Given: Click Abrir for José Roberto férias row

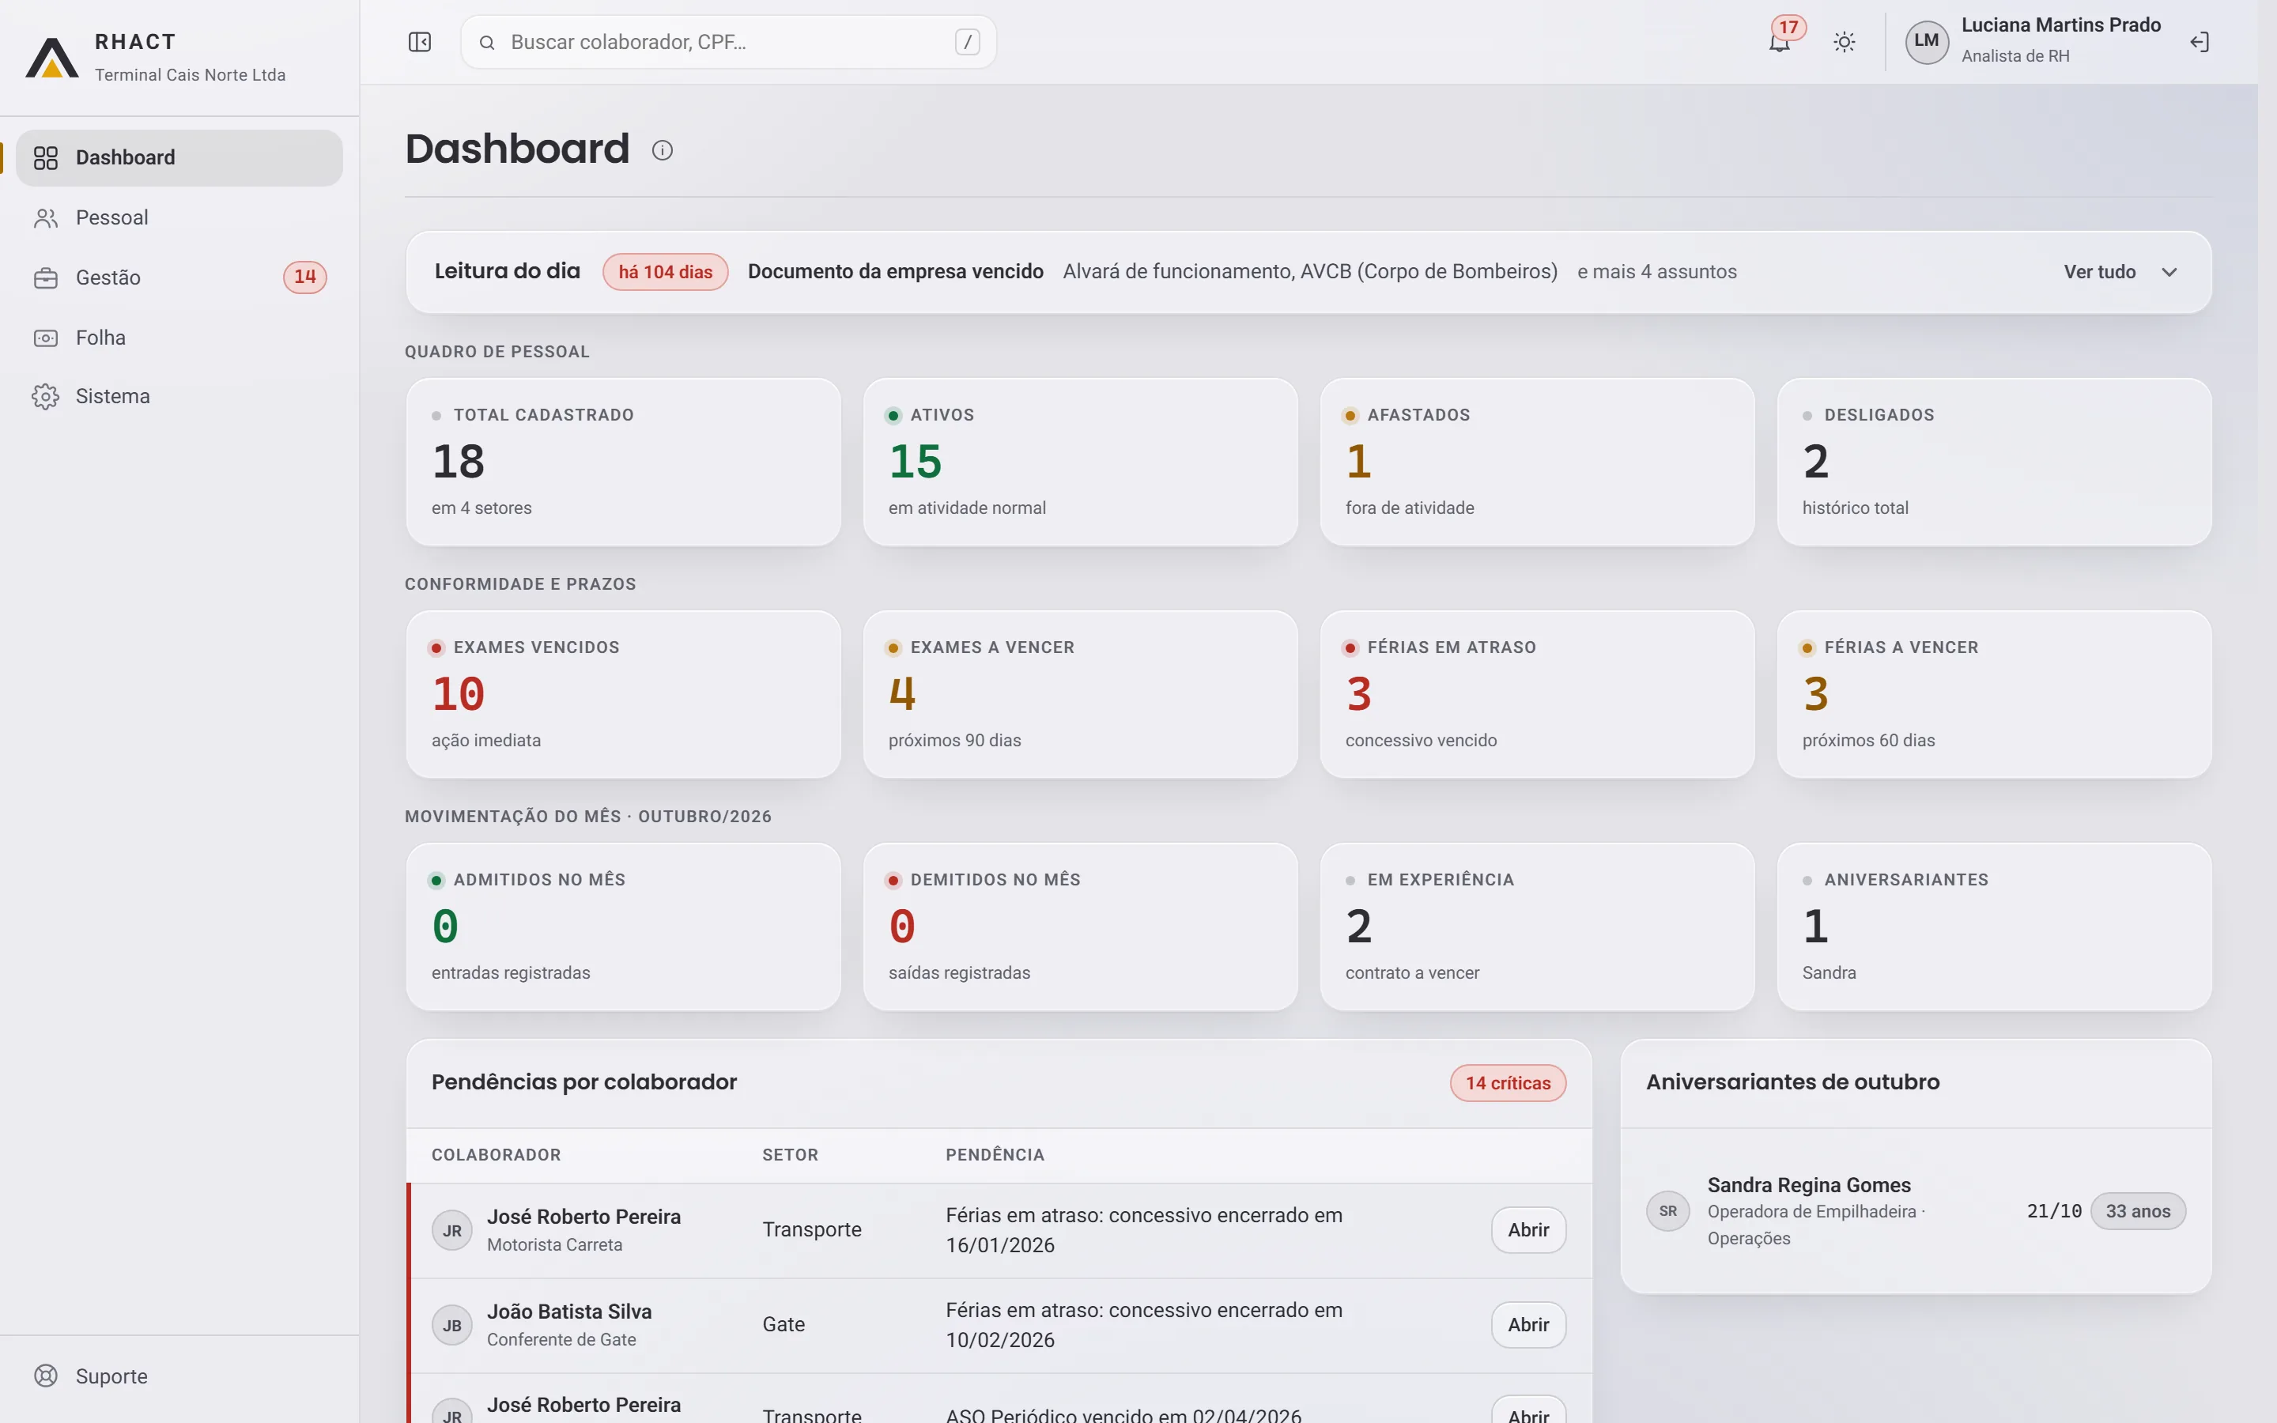Looking at the screenshot, I should tap(1528, 1230).
